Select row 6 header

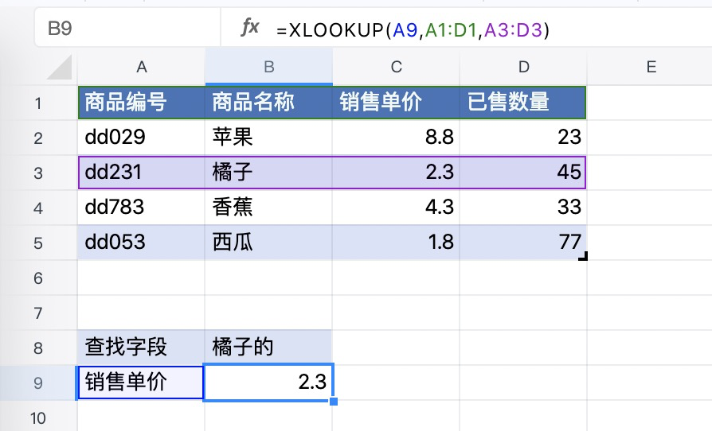click(38, 278)
